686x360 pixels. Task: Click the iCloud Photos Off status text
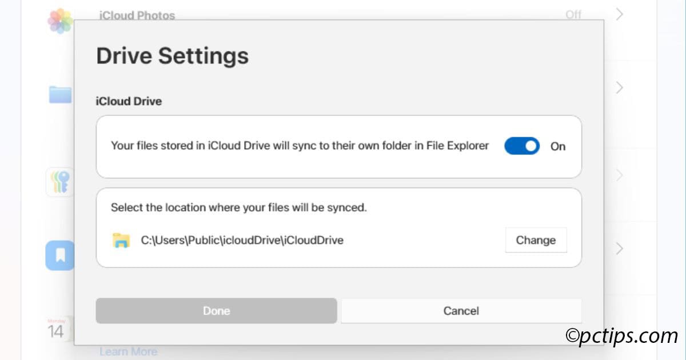(573, 14)
